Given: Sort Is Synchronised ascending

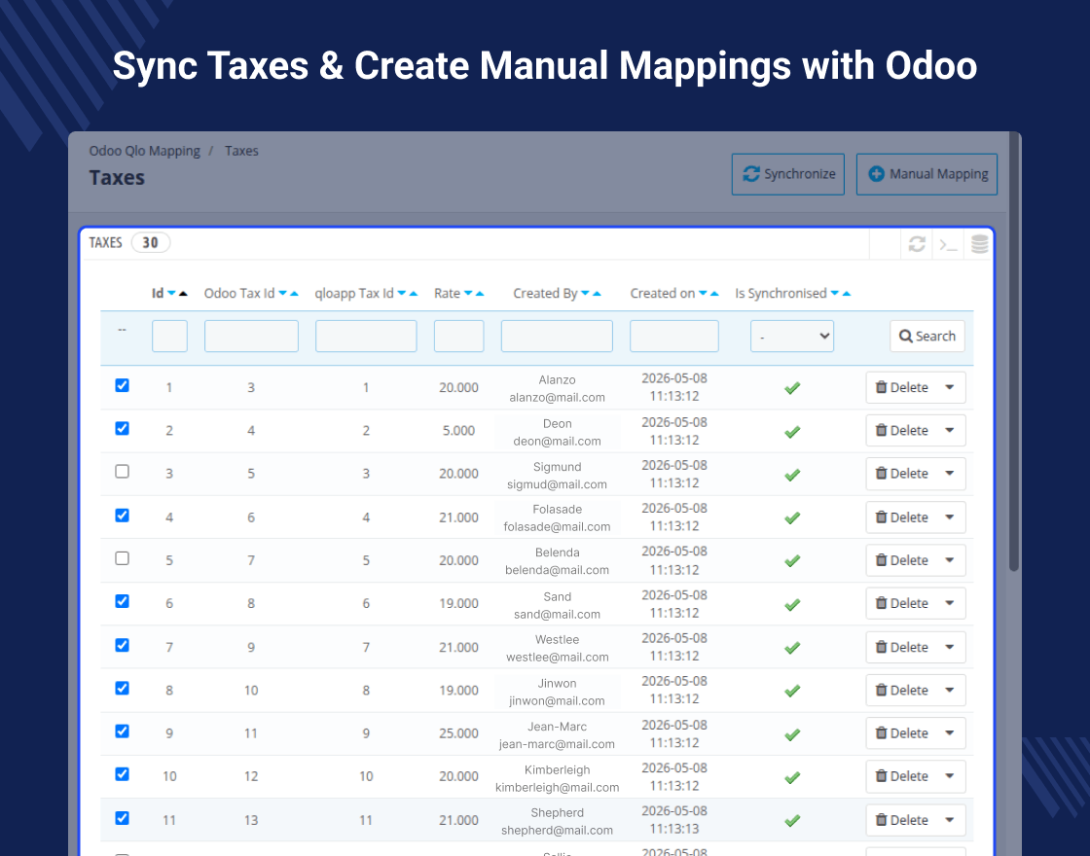Looking at the screenshot, I should [846, 293].
